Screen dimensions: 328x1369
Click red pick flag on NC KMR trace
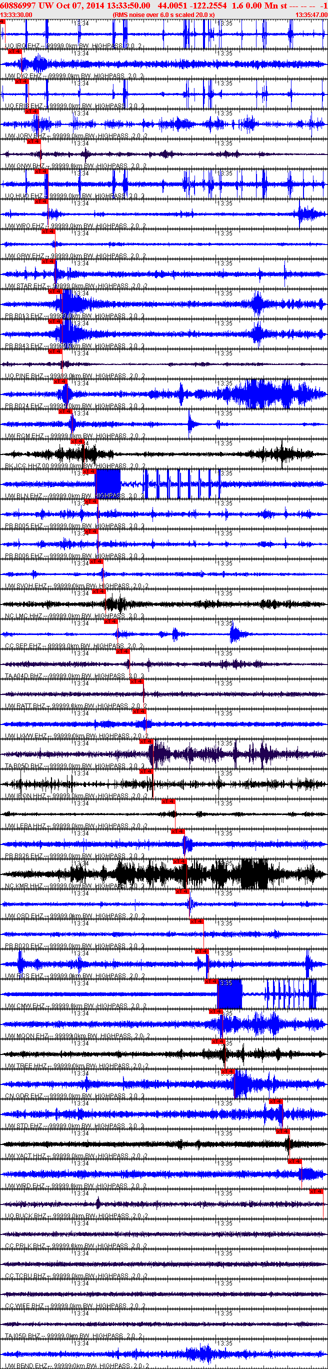coord(179,861)
